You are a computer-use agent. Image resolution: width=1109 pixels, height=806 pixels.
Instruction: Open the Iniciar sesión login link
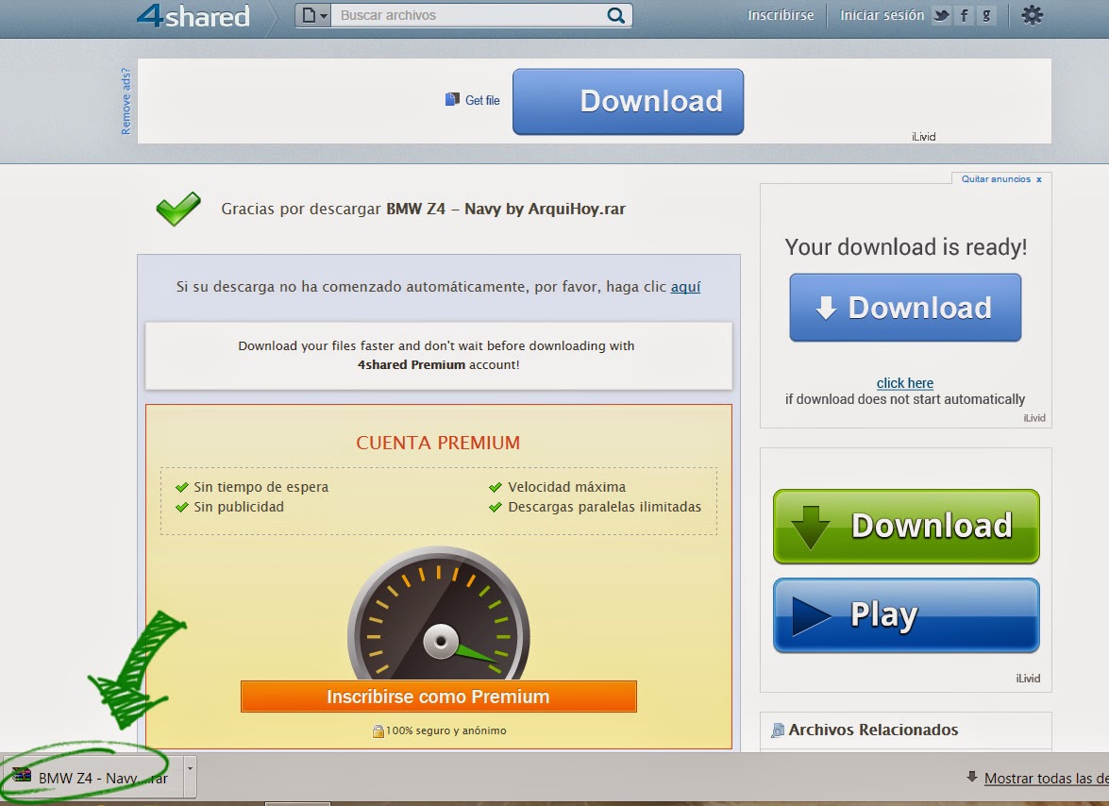point(882,15)
